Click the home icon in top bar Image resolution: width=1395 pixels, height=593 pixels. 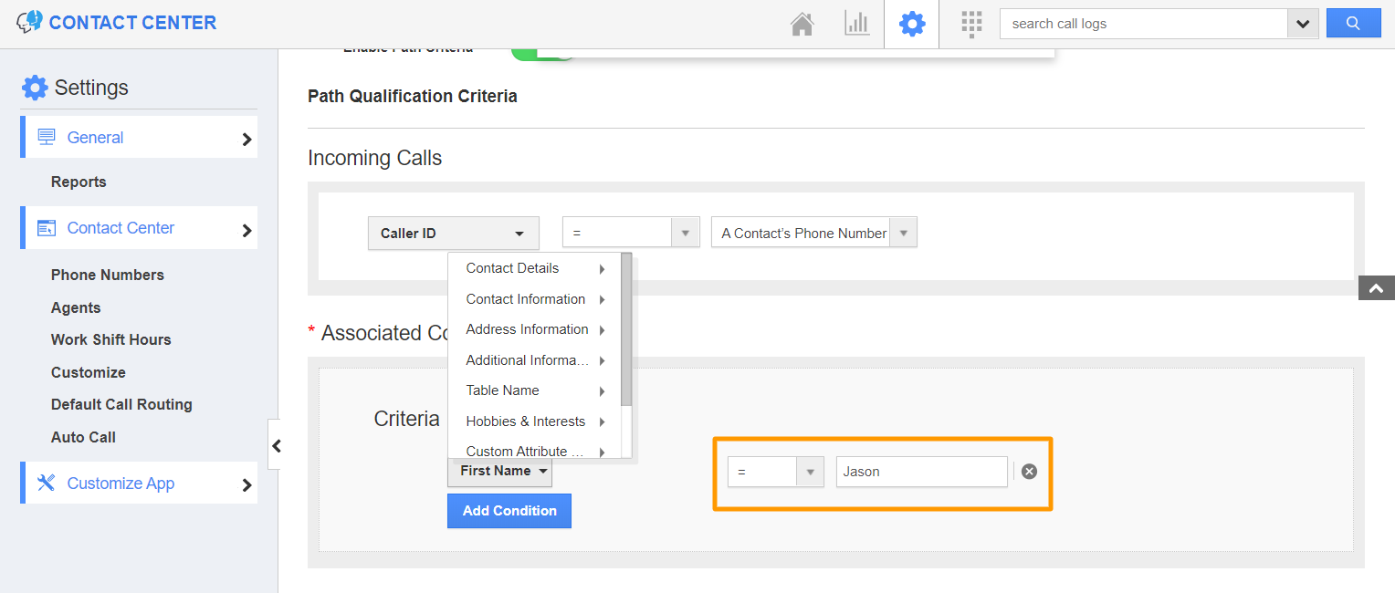(802, 23)
